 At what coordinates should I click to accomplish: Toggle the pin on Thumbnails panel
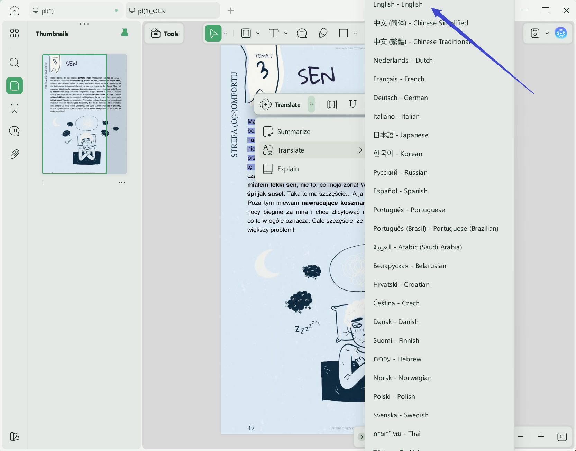tap(125, 33)
